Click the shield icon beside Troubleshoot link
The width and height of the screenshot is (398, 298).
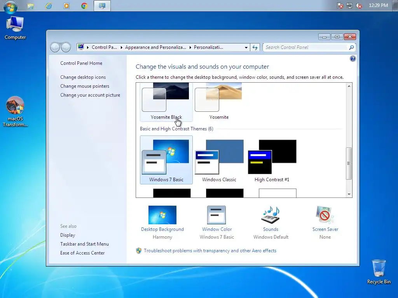tap(139, 251)
